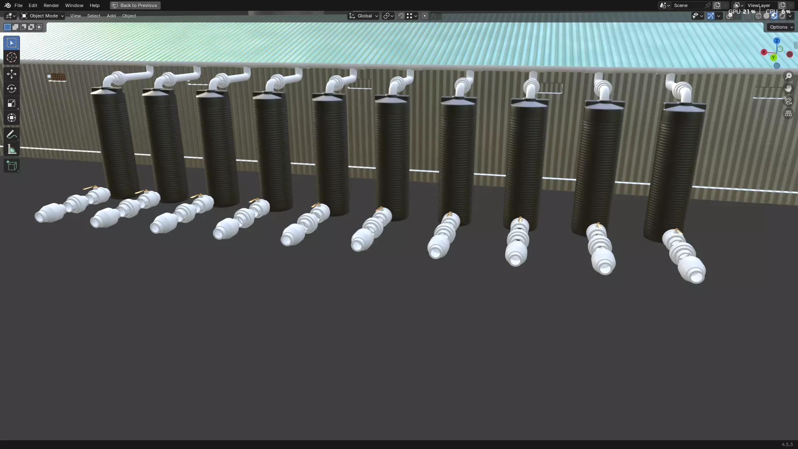The height and width of the screenshot is (449, 798).
Task: Open the File menu
Action: 18,5
